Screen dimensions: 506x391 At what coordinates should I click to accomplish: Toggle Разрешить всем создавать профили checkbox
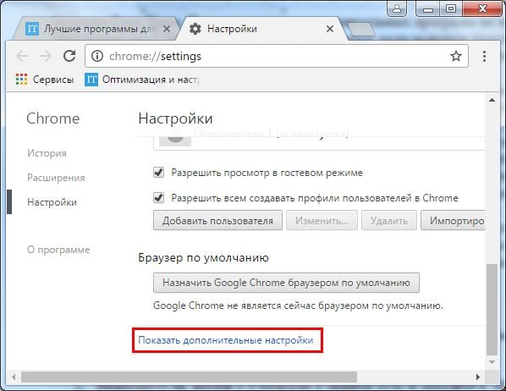(158, 197)
